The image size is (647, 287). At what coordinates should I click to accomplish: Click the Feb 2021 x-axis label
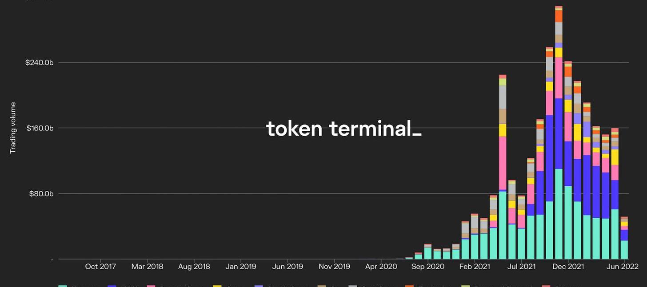click(x=475, y=267)
